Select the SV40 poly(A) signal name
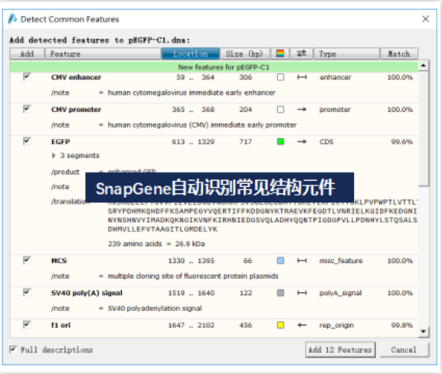 (x=87, y=293)
